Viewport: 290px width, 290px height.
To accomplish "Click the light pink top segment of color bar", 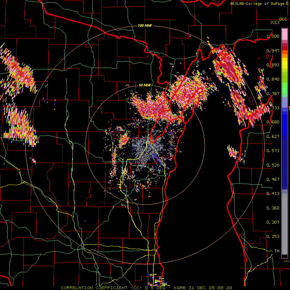I will (x=285, y=34).
